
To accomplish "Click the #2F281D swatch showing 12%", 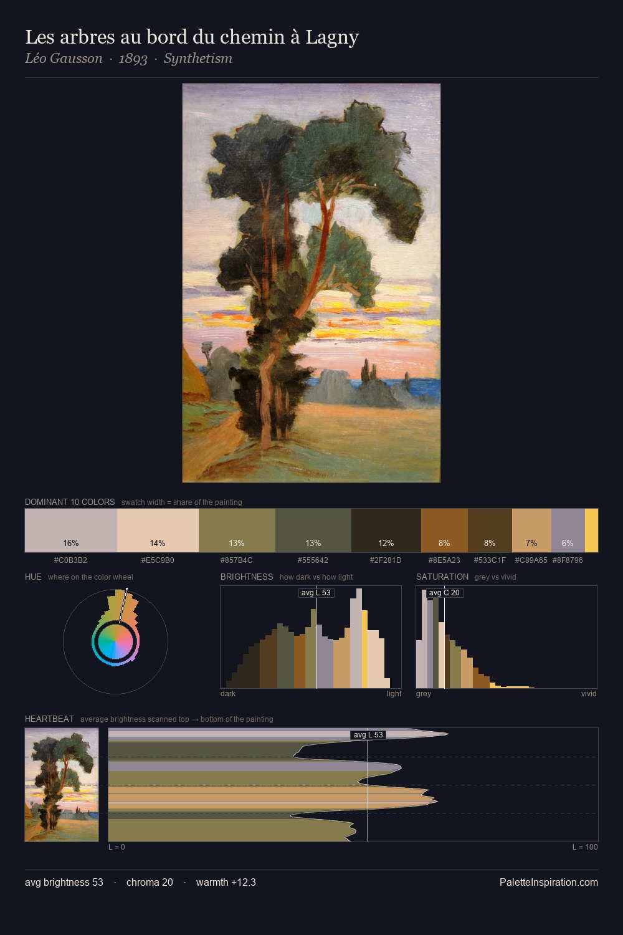I will click(x=386, y=530).
